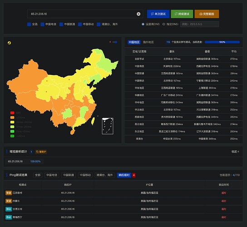The height and width of the screenshot is (227, 247).
Task: Click the 联通 badge for 内蒙古
Action: (9, 201)
